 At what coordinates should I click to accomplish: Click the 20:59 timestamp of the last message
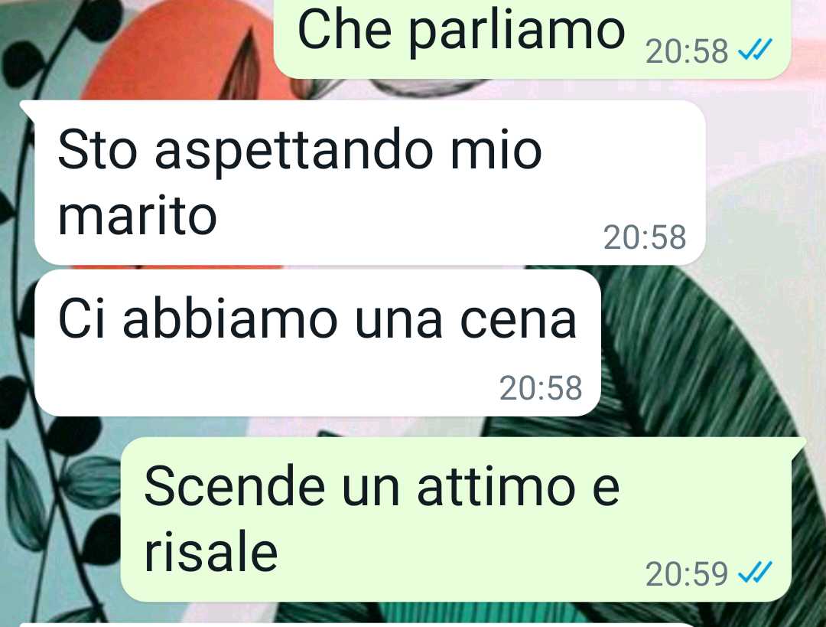click(686, 573)
